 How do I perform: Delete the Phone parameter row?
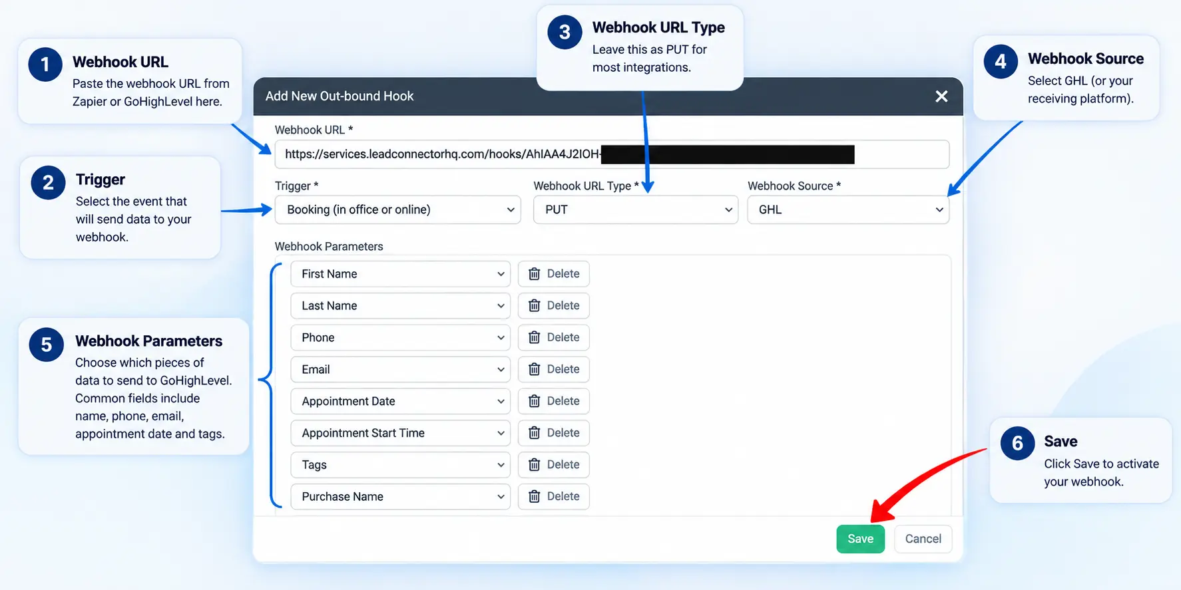pyautogui.click(x=554, y=338)
